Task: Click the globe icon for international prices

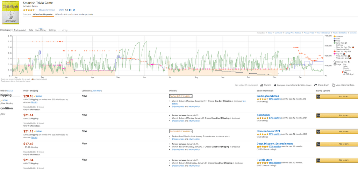Action: (x=275, y=85)
